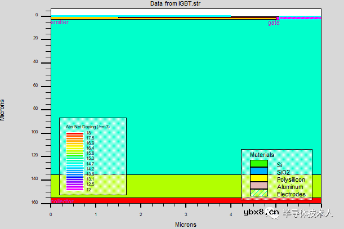Click the green Si material swatch
This screenshot has height=229, width=344.
(x=258, y=163)
